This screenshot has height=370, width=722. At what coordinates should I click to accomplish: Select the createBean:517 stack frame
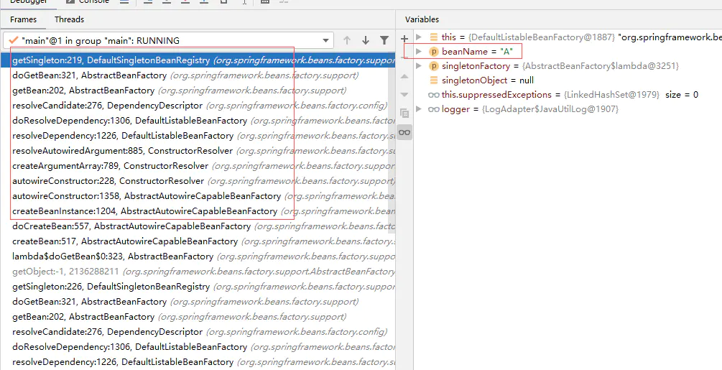[198, 241]
